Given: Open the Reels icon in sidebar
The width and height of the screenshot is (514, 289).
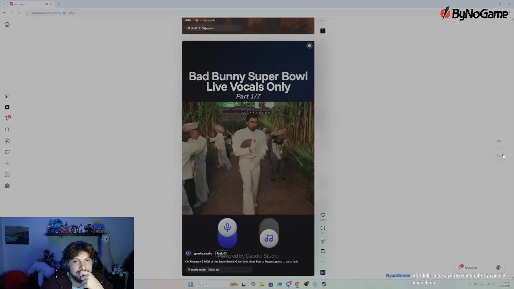Looking at the screenshot, I should (x=7, y=107).
